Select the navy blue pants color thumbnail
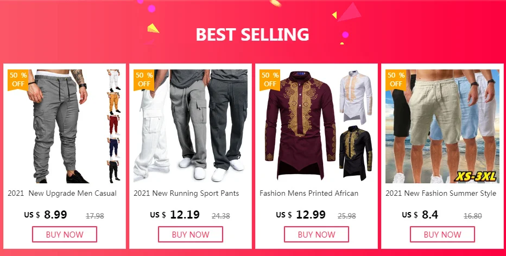Image resolution: width=506 pixels, height=256 pixels. coord(113,148)
